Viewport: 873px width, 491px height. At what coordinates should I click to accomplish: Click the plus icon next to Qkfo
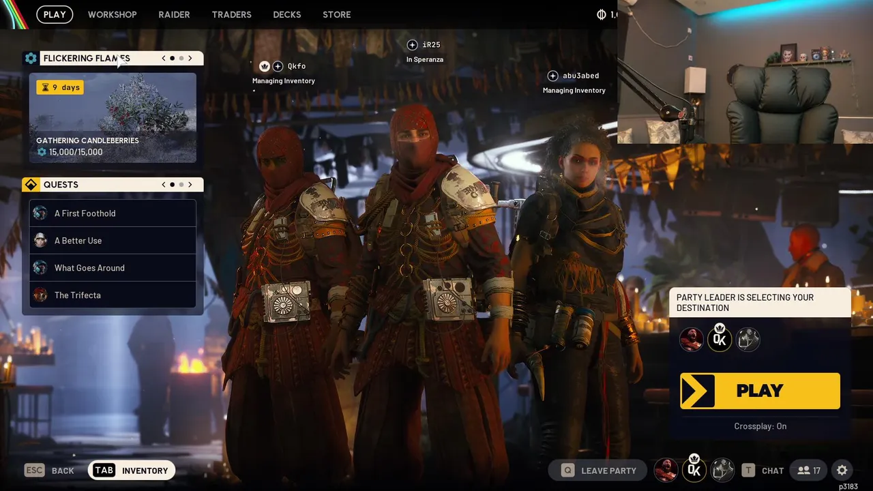tap(278, 66)
